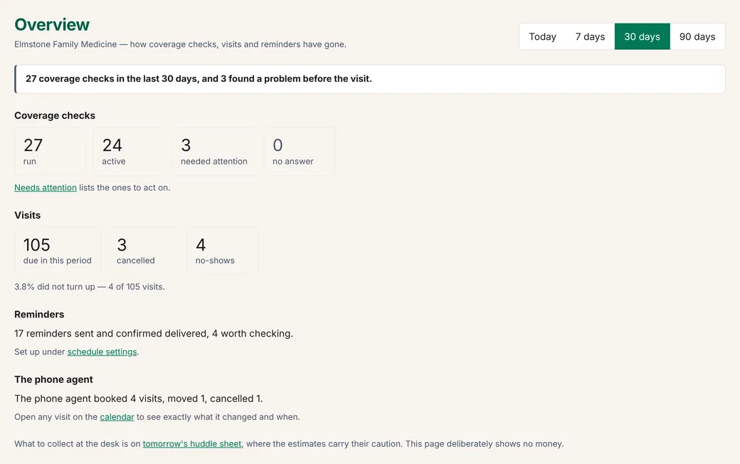Image resolution: width=740 pixels, height=464 pixels.
Task: Click the 24 active coverage card
Action: click(129, 152)
